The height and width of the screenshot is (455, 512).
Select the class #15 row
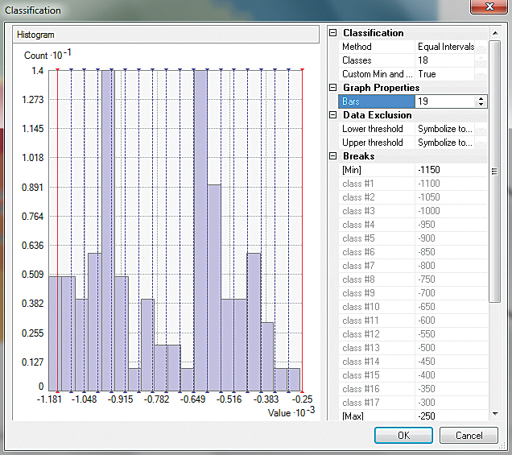[x=413, y=375]
